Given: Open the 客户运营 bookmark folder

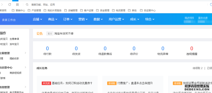Looking at the screenshot, I should click(87, 10).
